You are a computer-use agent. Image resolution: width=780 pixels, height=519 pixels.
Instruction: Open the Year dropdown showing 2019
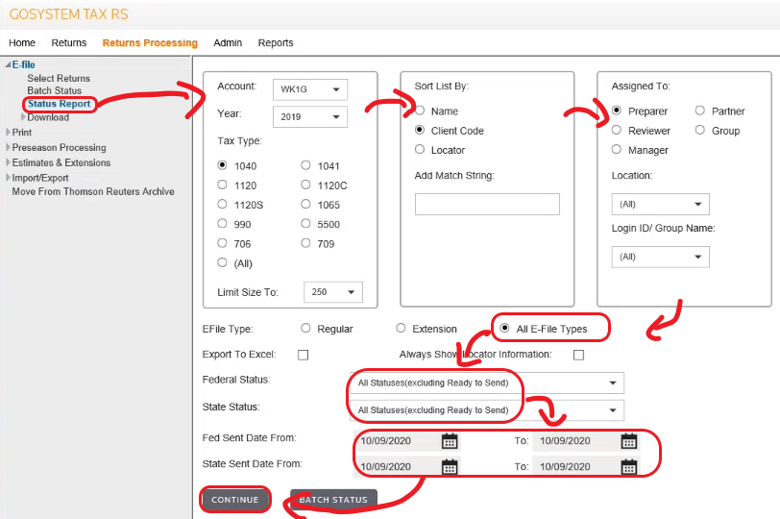pos(310,117)
